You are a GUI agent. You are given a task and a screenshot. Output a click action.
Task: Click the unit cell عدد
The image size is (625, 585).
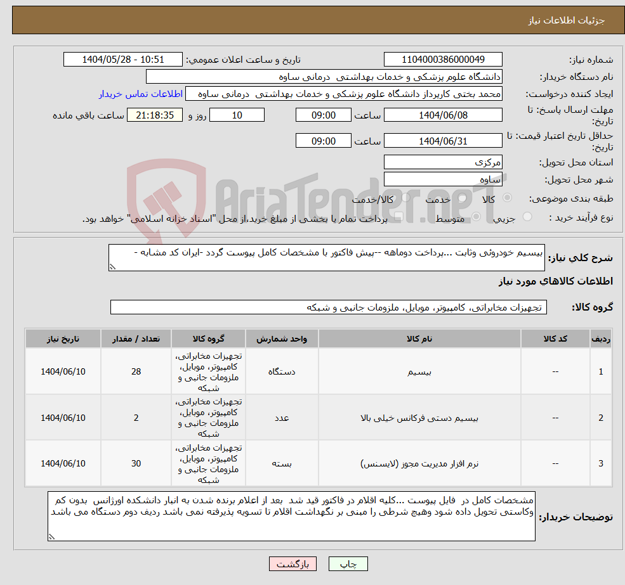[x=282, y=418]
